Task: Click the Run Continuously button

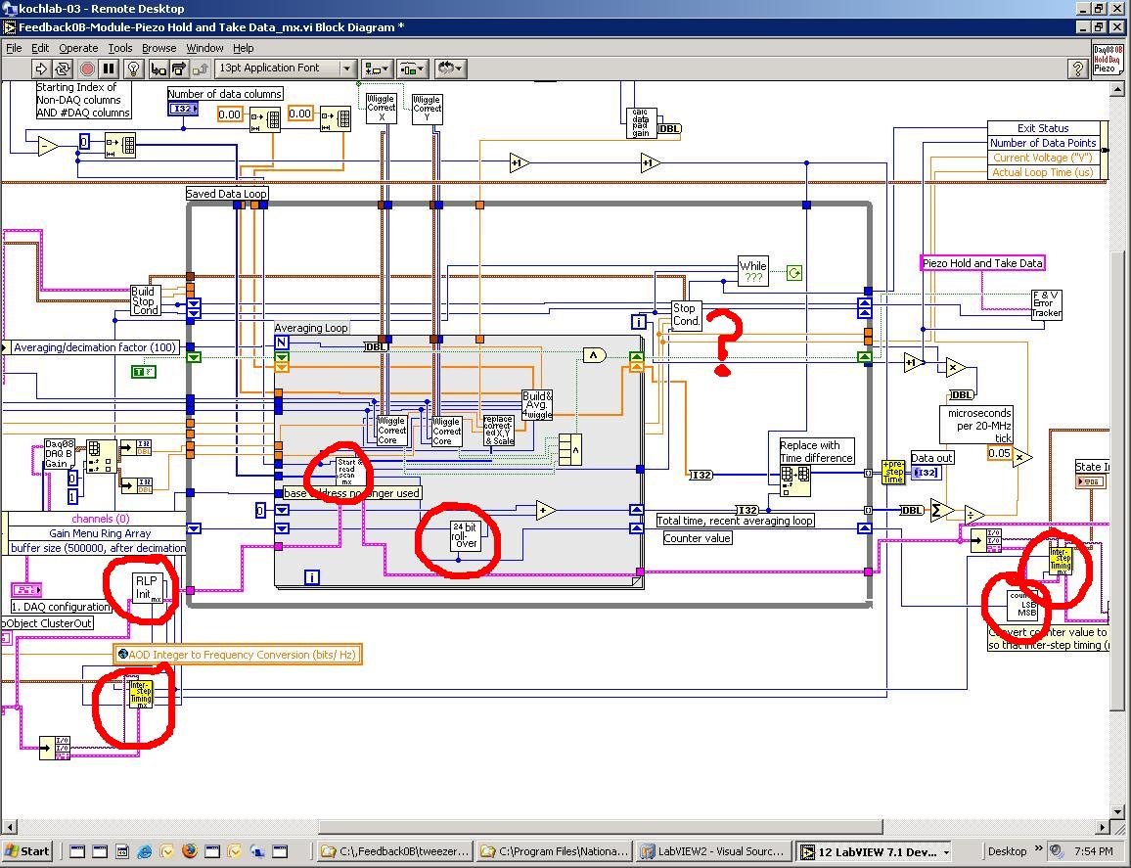Action: point(63,69)
